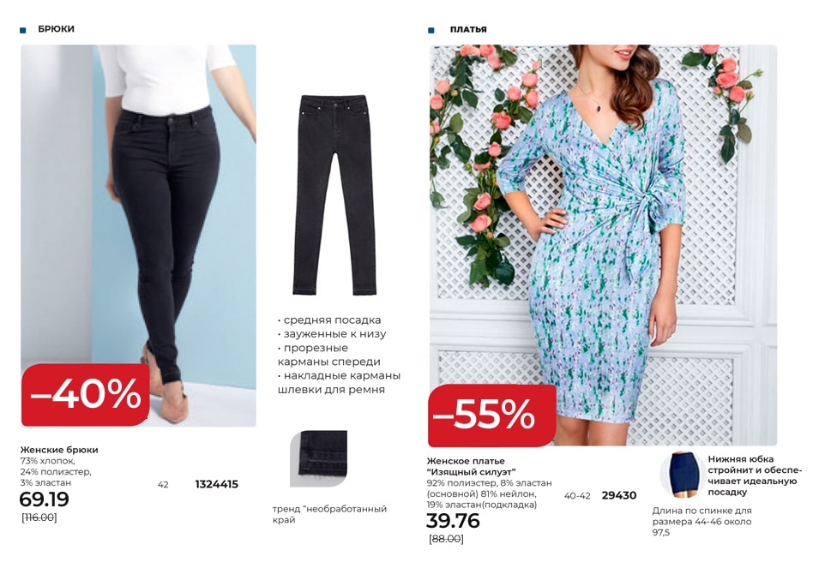Screen dimensions: 813x562
Task: View the raw hem detail swatch thumbnail
Action: 318,458
